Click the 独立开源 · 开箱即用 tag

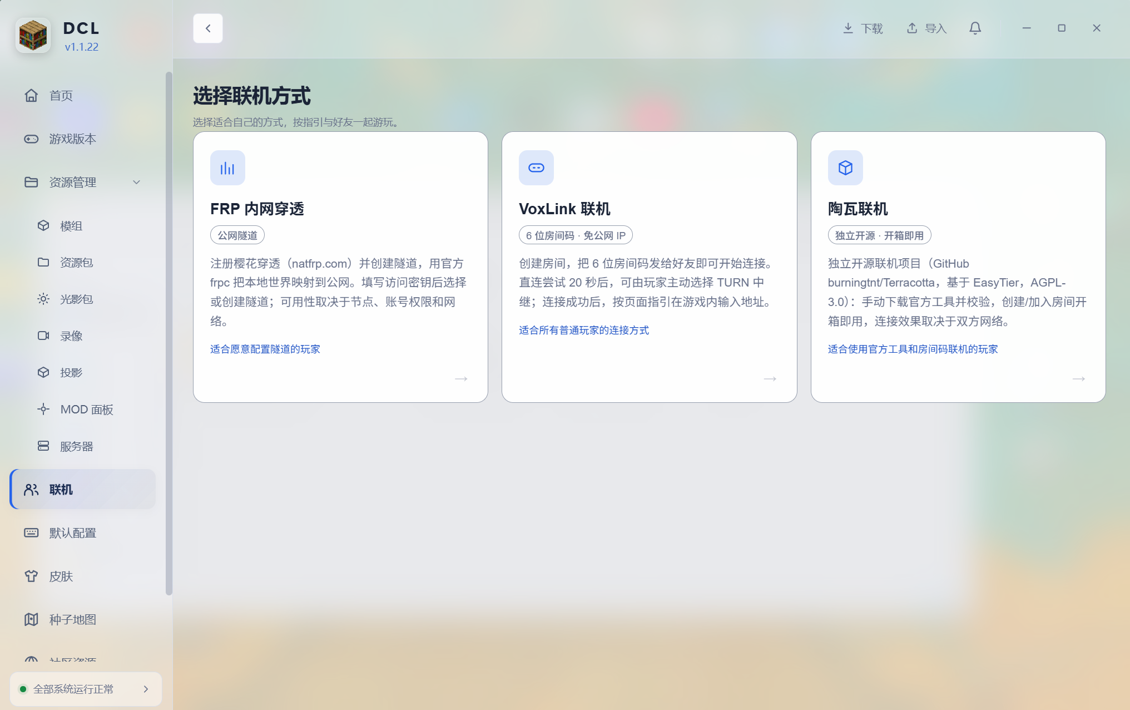(879, 235)
